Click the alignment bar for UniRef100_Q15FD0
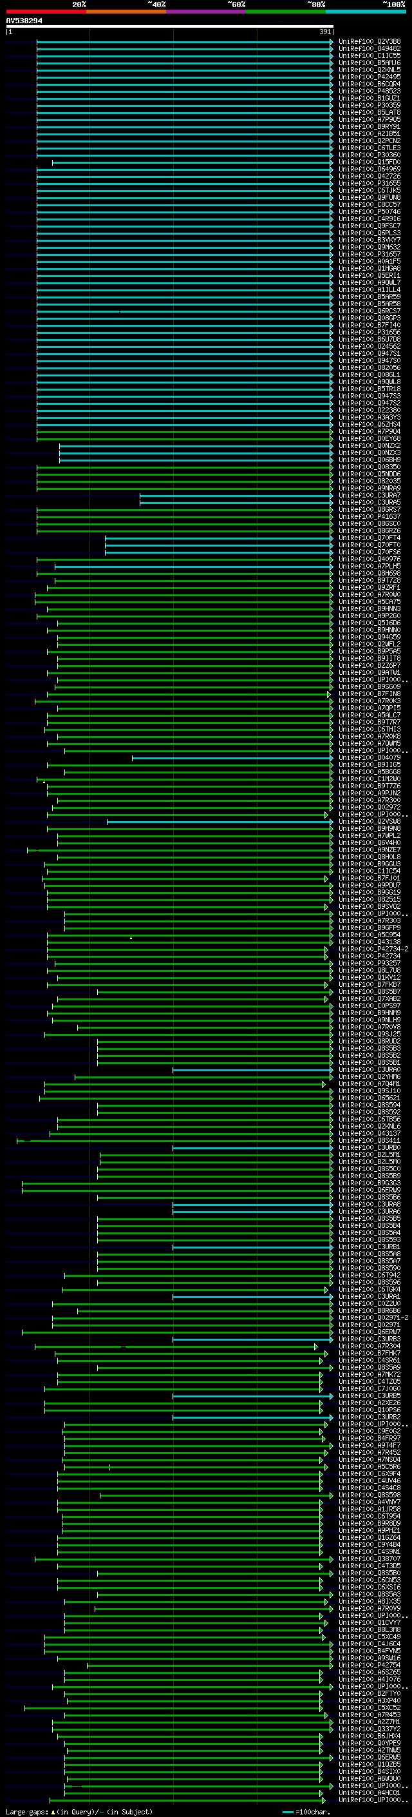This screenshot has height=1817, width=412. coord(192,162)
